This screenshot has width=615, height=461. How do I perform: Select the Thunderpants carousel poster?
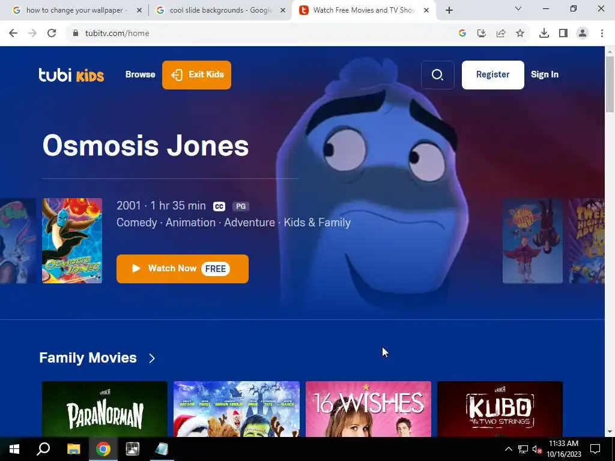532,241
